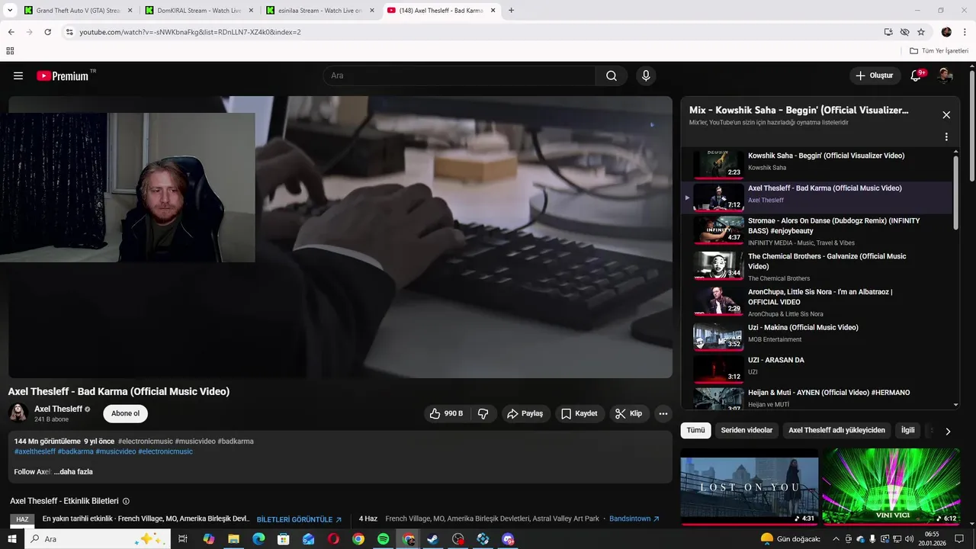
Task: Open a new Chrome tab
Action: [x=511, y=11]
